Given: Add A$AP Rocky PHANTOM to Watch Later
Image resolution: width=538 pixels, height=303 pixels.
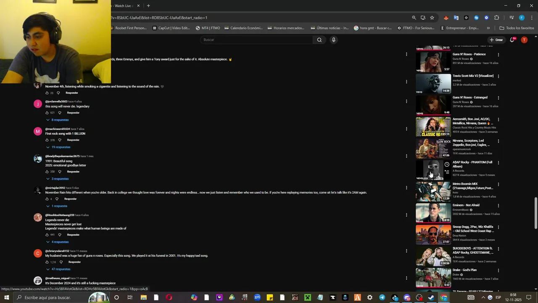Looking at the screenshot, I should point(447,165).
